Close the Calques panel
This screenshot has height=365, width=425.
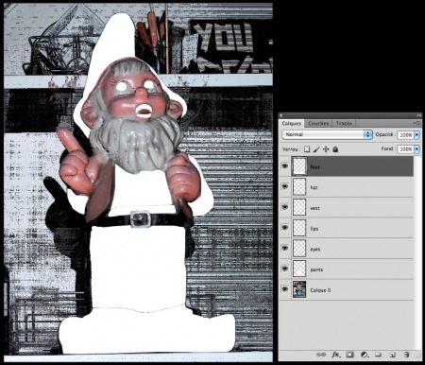click(x=281, y=115)
